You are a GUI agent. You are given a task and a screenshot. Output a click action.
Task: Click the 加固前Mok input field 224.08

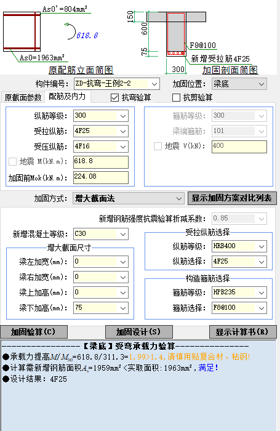click(x=101, y=177)
